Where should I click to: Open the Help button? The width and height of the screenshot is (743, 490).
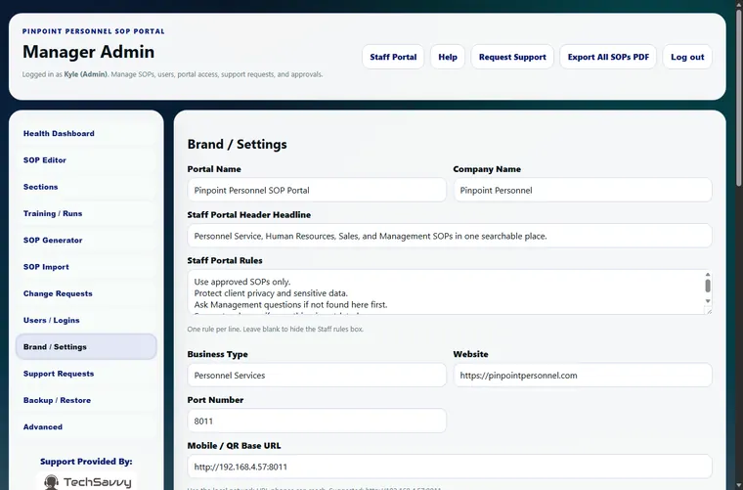coord(448,57)
